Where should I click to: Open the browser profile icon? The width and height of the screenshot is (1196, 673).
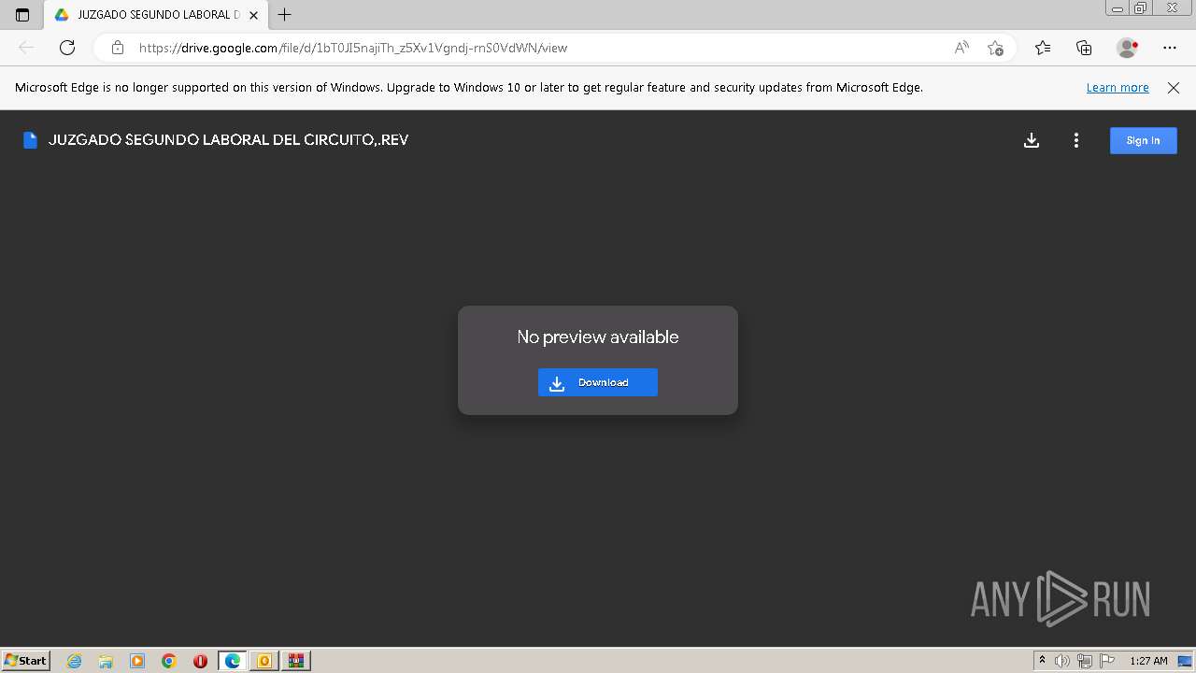(x=1127, y=48)
